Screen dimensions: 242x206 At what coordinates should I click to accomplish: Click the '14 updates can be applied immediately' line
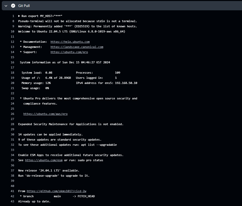(x=50, y=134)
